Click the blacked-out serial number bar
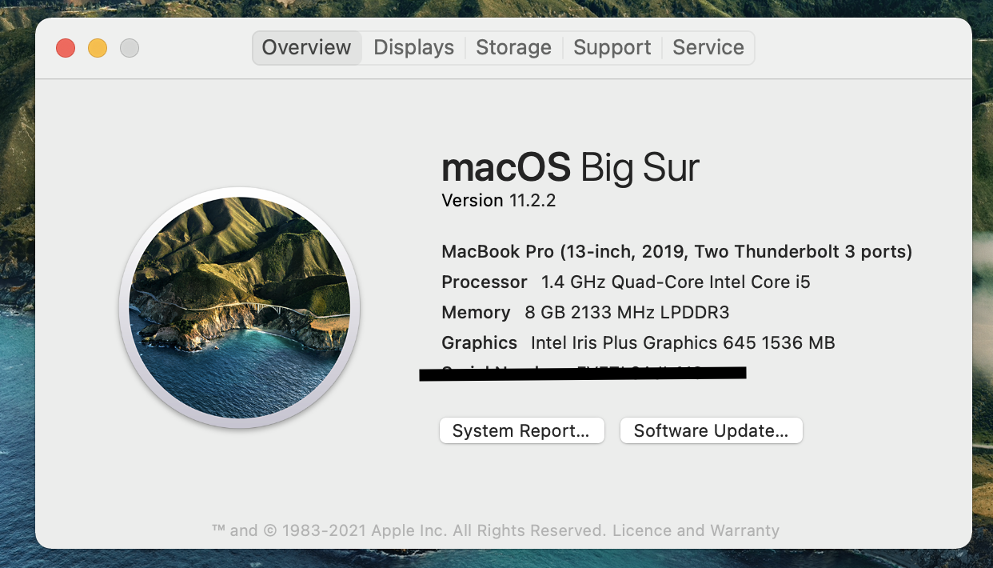The image size is (993, 568). (583, 374)
